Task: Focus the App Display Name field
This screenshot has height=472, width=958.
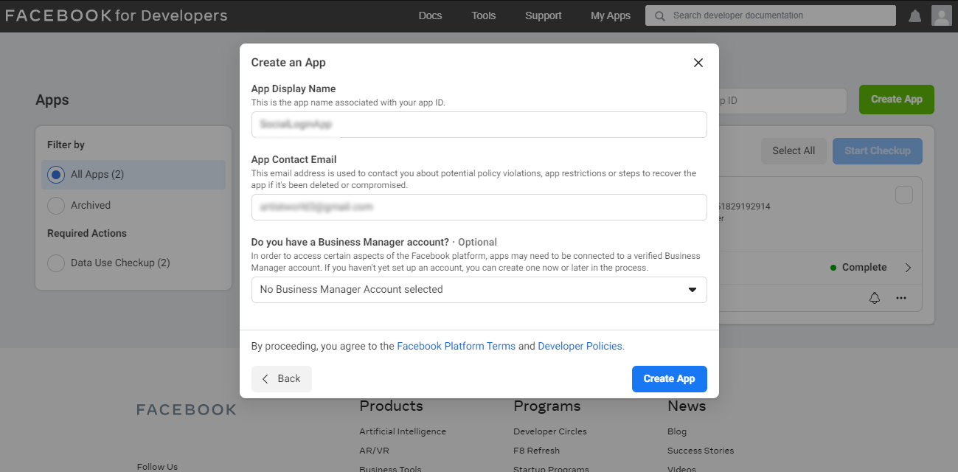Action: pyautogui.click(x=479, y=125)
